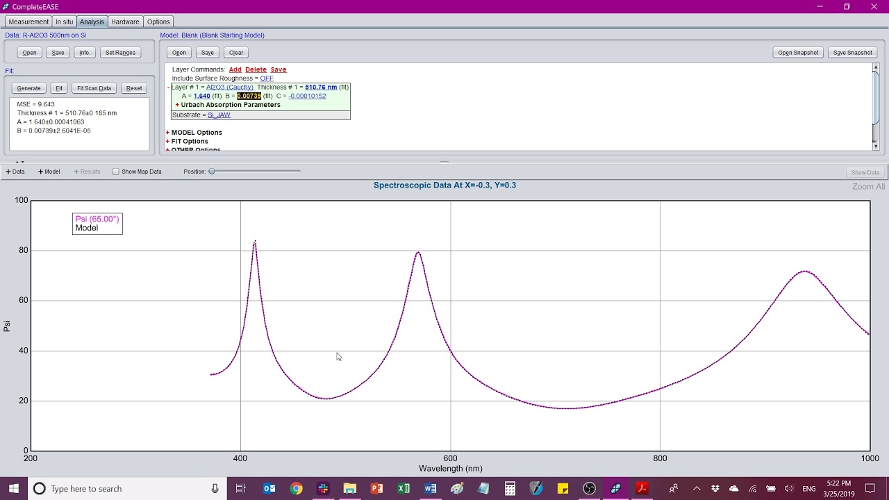Viewport: 889px width, 500px height.
Task: Save the model with Model panel Save
Action: (x=208, y=53)
